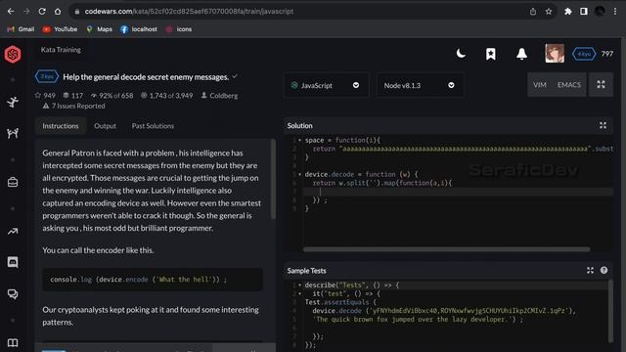This screenshot has width=626, height=352.
Task: Switch to the Past Solutions tab
Action: click(x=153, y=126)
